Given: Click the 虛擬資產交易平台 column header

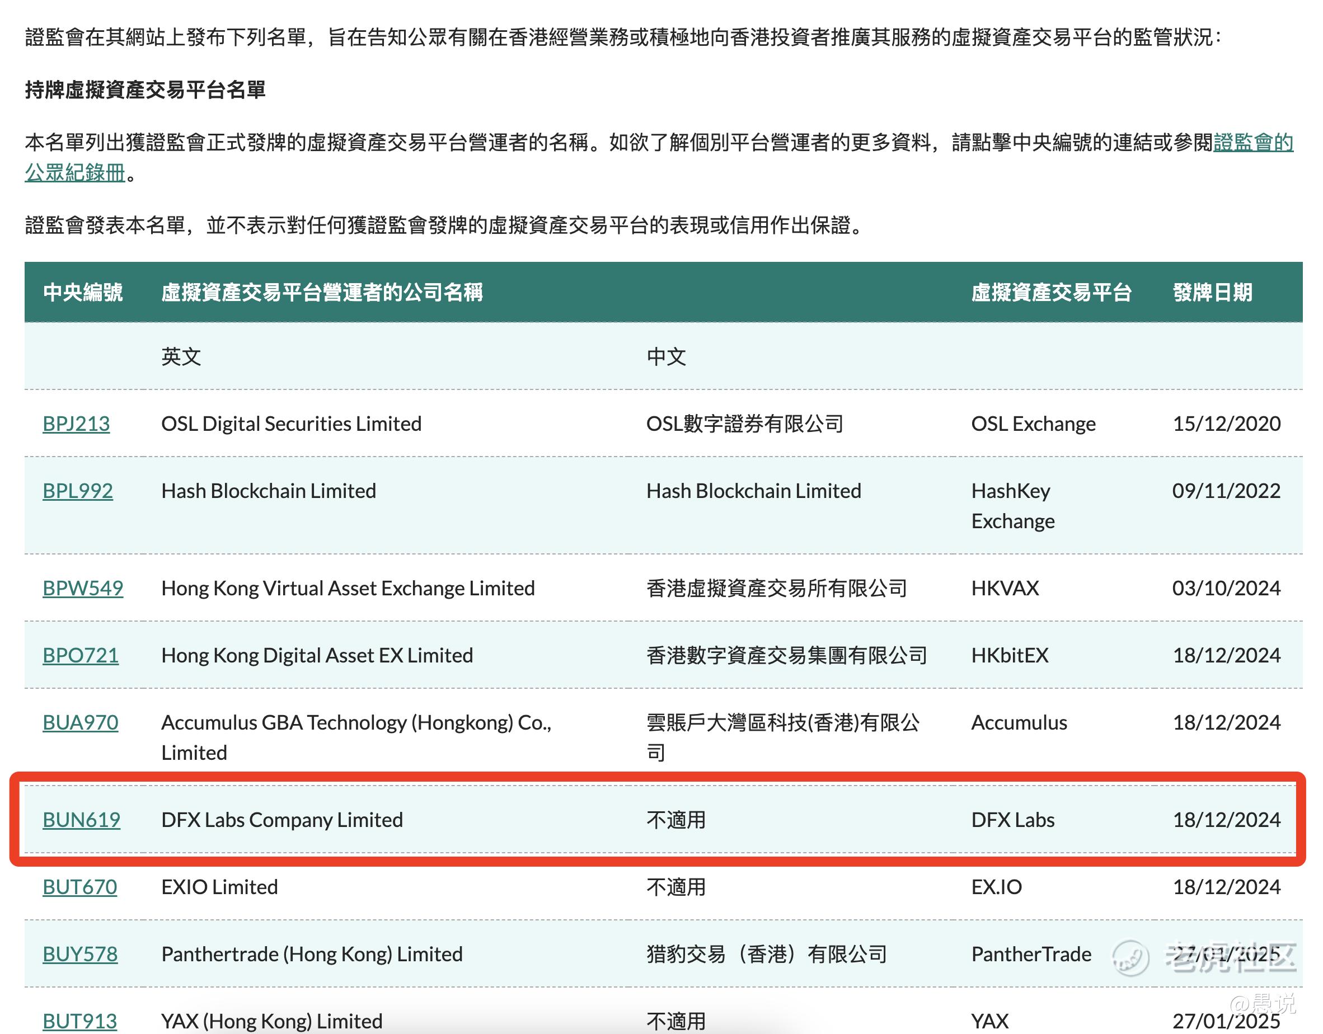Looking at the screenshot, I should point(1051,293).
